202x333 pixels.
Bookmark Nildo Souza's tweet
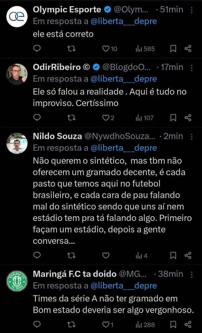point(173,256)
